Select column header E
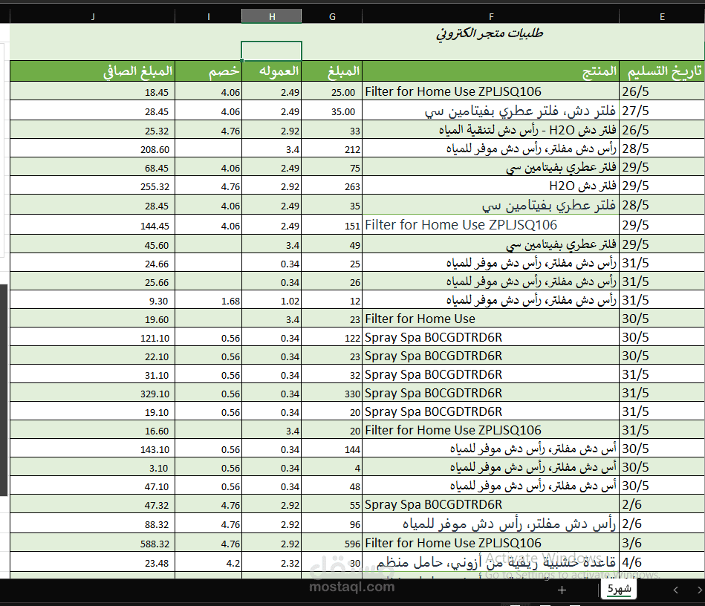The image size is (705, 606). pyautogui.click(x=661, y=16)
